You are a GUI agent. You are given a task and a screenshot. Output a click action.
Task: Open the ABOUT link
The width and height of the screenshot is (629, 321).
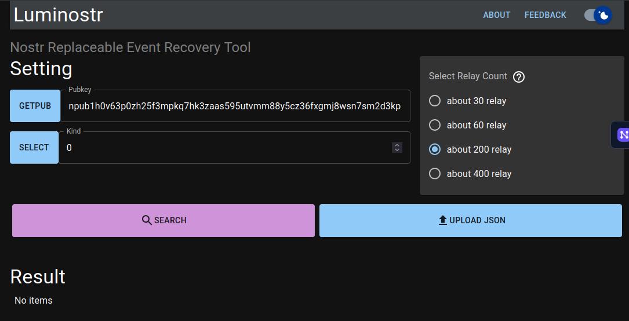[497, 15]
